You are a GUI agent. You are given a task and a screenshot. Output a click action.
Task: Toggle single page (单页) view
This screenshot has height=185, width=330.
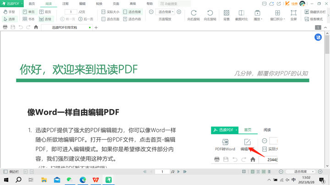point(28,12)
